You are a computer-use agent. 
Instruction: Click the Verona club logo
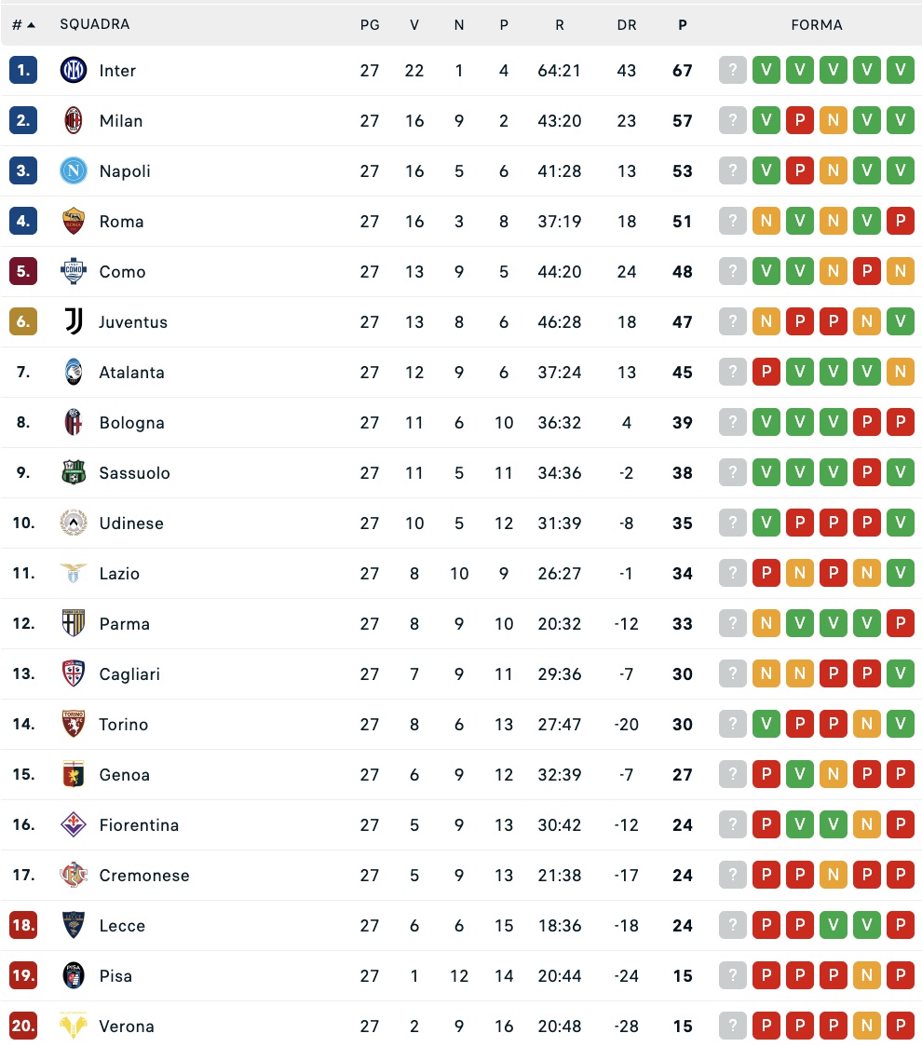pos(73,1027)
